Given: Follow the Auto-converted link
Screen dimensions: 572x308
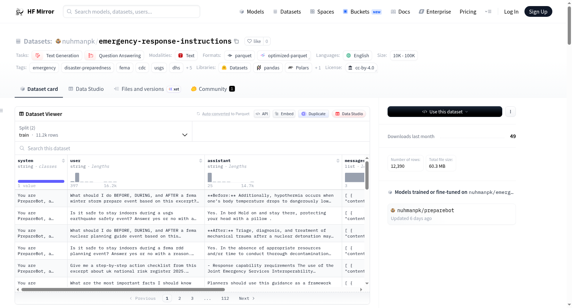Looking at the screenshot, I should [x=216, y=114].
